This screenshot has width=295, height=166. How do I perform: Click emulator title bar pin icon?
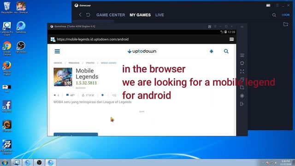209,27
